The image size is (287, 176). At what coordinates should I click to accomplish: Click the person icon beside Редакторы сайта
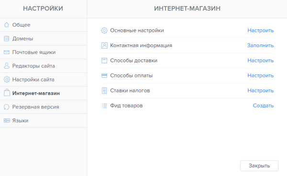(7, 66)
